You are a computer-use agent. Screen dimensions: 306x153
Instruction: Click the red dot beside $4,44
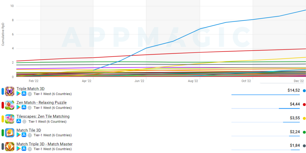[304, 104]
